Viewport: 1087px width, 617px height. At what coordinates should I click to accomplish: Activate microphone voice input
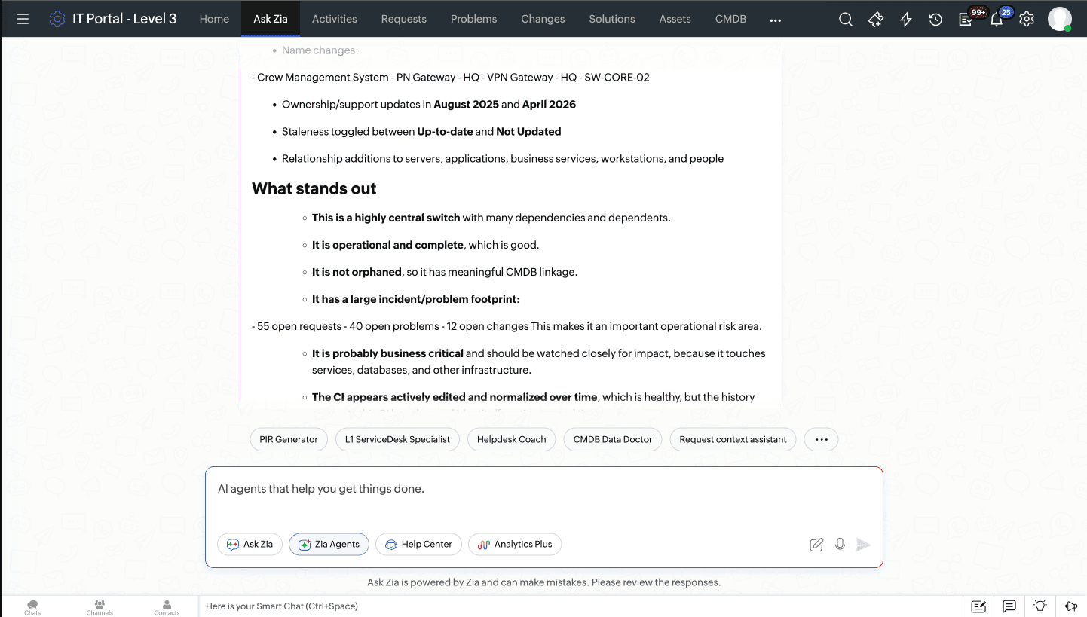(840, 545)
